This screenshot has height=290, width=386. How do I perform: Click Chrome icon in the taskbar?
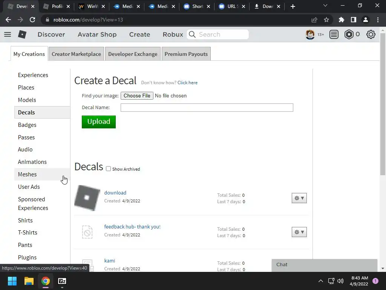click(x=46, y=281)
